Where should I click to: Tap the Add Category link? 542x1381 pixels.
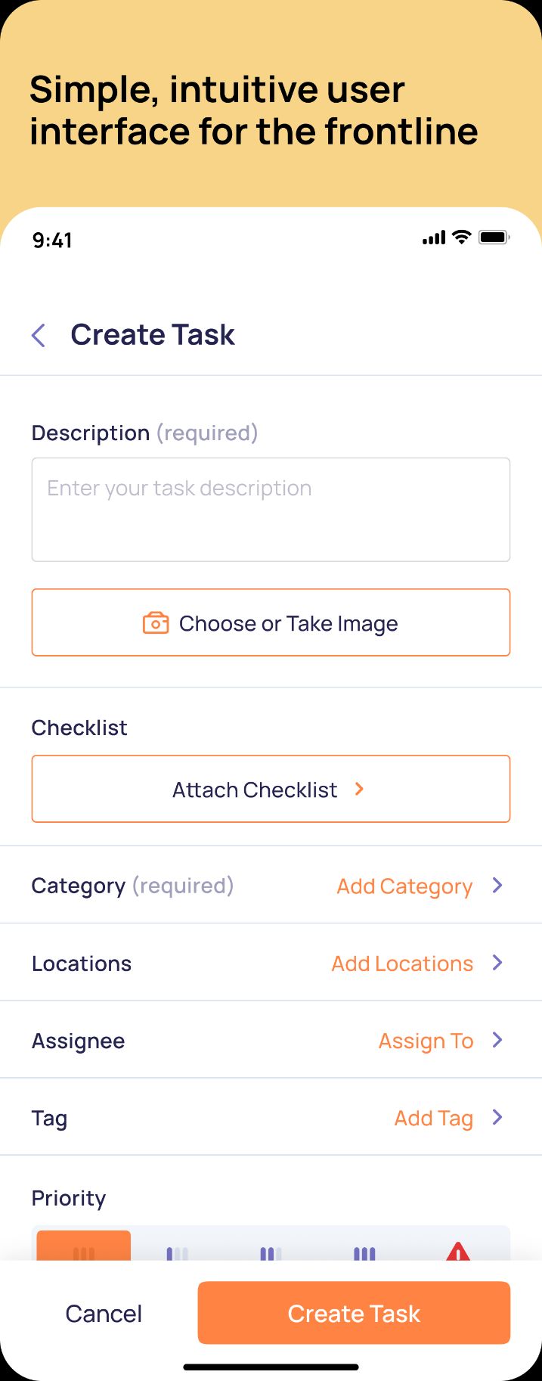404,886
